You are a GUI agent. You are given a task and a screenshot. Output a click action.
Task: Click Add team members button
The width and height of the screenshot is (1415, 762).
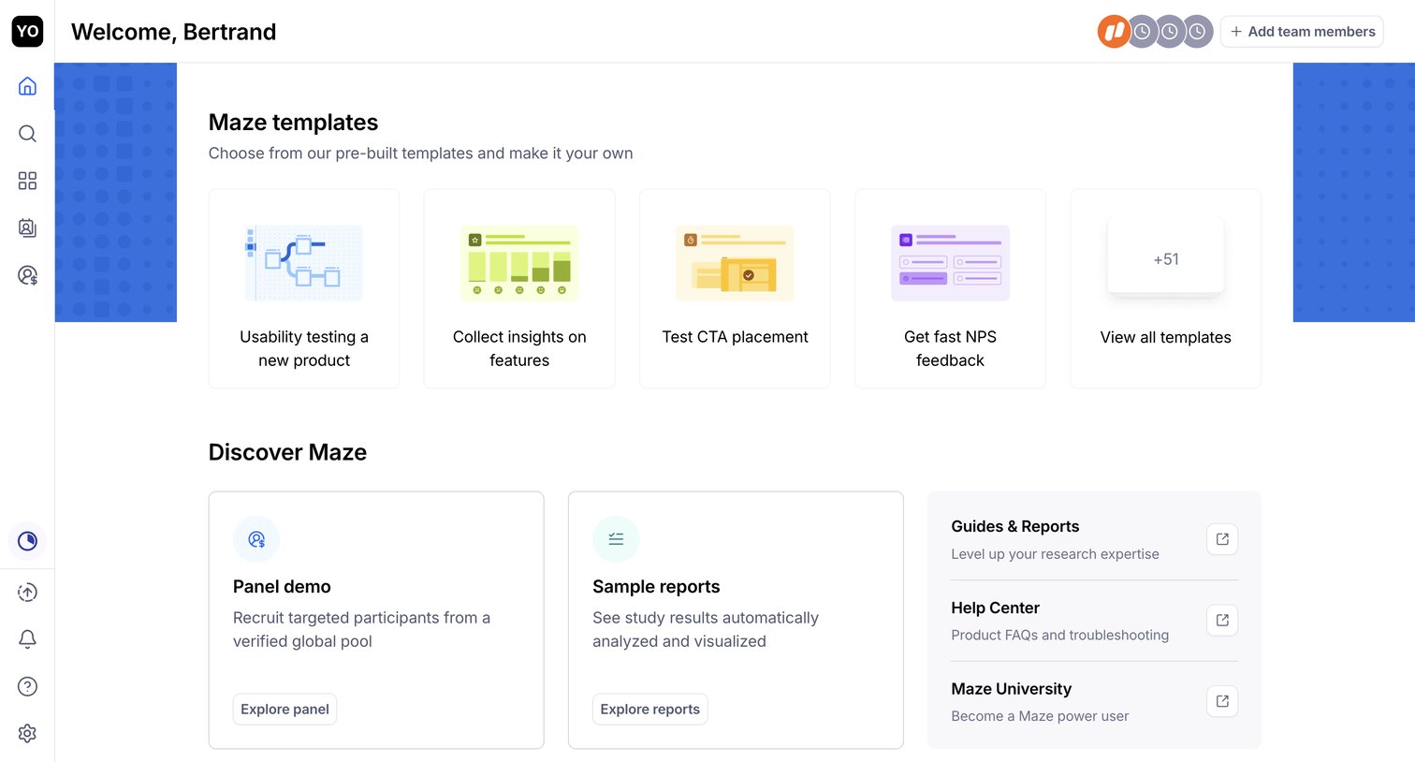[1302, 32]
